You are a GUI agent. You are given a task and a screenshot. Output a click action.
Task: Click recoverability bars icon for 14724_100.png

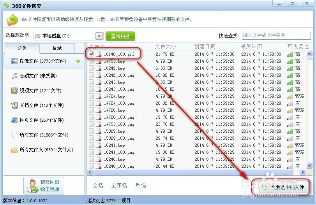290,103
